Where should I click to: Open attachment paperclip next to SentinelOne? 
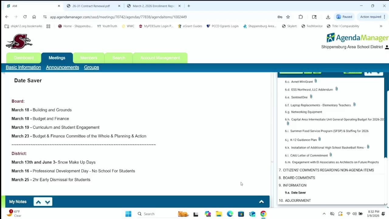[x=311, y=97]
